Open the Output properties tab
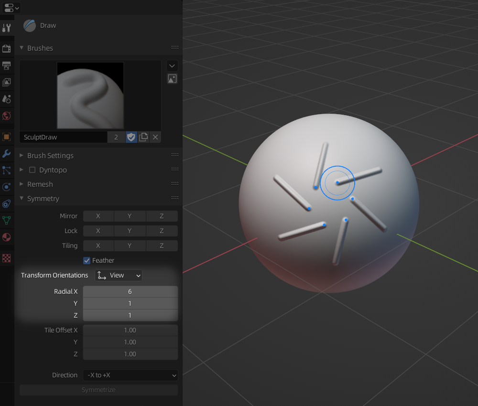 [x=7, y=65]
